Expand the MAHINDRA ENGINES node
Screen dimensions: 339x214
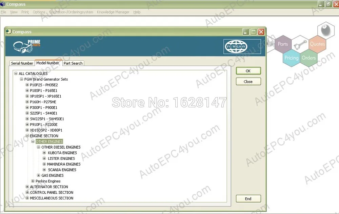(44, 164)
